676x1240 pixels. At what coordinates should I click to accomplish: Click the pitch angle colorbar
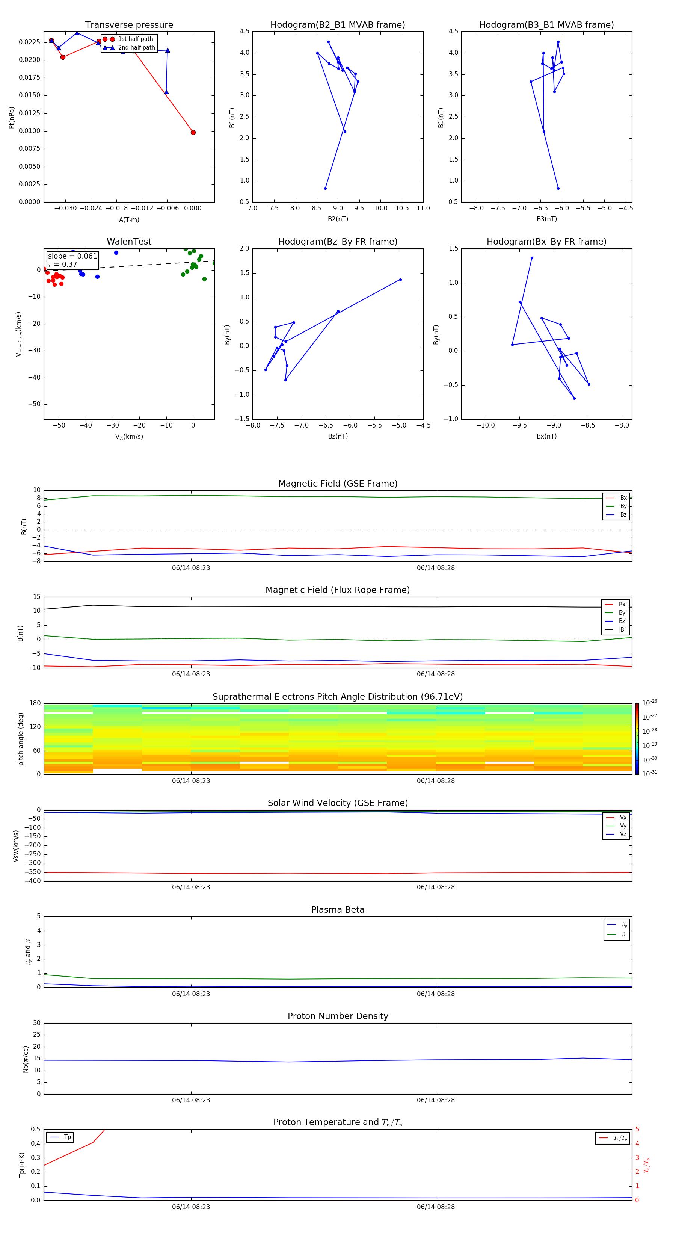(x=637, y=739)
